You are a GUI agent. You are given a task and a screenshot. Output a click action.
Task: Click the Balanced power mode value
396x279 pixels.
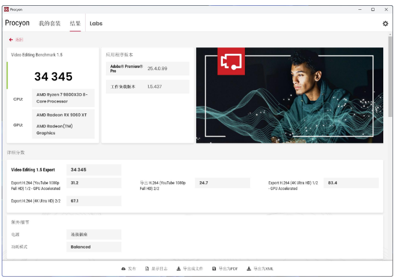pos(80,247)
